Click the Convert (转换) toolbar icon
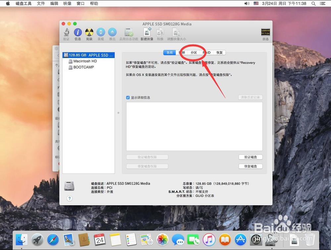The image size is (331, 250). (160, 34)
